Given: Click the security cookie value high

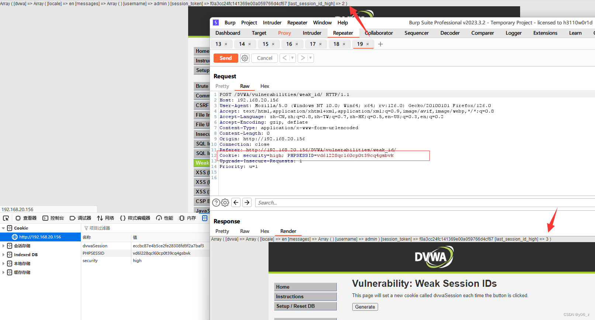Looking at the screenshot, I should [137, 261].
